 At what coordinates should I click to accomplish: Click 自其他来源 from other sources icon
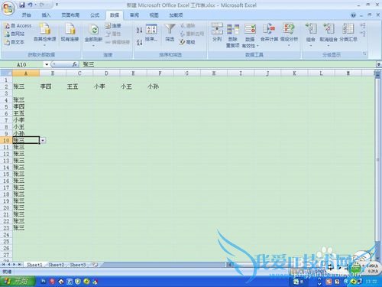click(45, 28)
